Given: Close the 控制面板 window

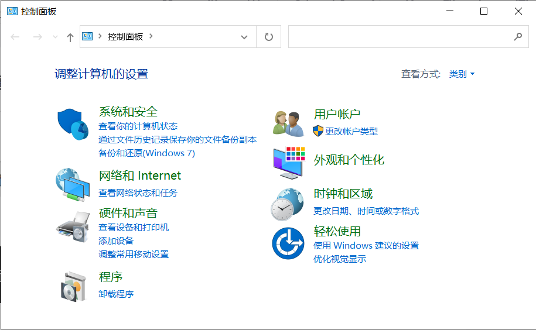Looking at the screenshot, I should [518, 11].
